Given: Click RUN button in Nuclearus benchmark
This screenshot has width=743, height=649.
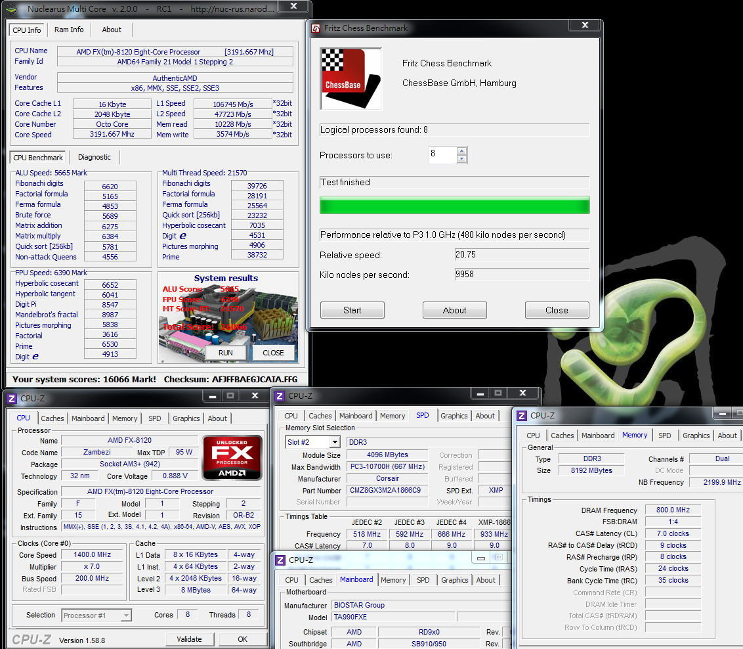Looking at the screenshot, I should point(226,353).
